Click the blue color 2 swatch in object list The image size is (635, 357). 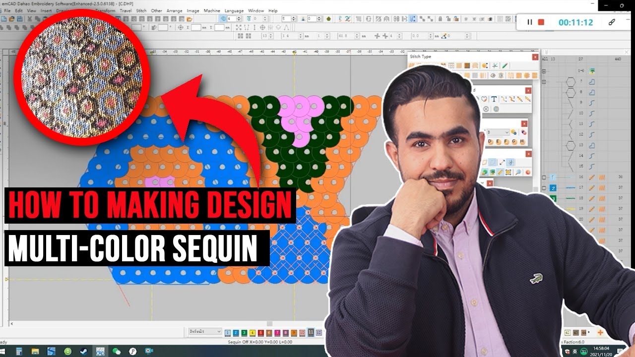[x=553, y=188]
